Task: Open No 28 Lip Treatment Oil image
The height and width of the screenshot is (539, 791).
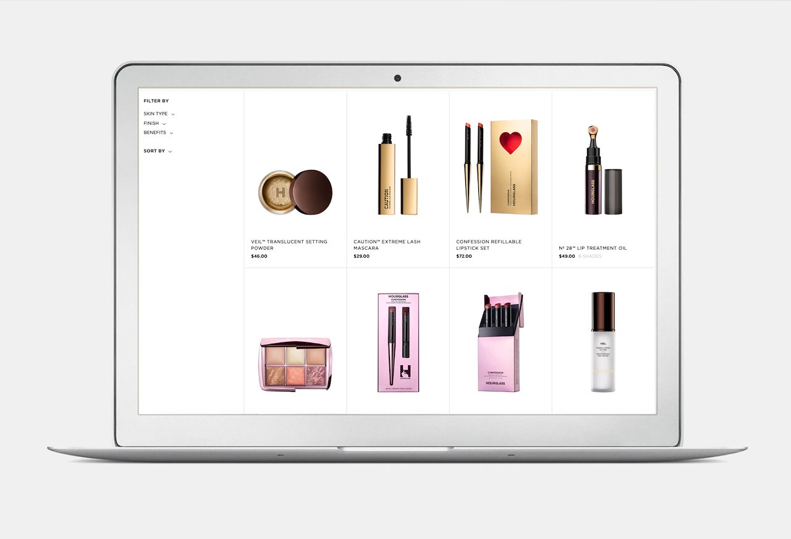Action: point(603,170)
